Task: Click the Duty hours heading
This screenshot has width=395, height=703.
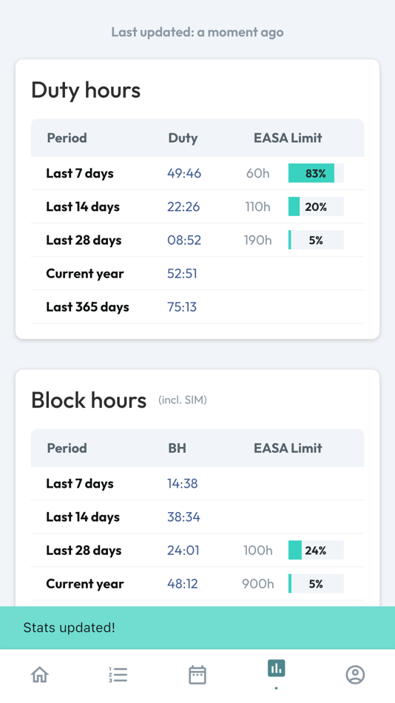Action: 86,90
